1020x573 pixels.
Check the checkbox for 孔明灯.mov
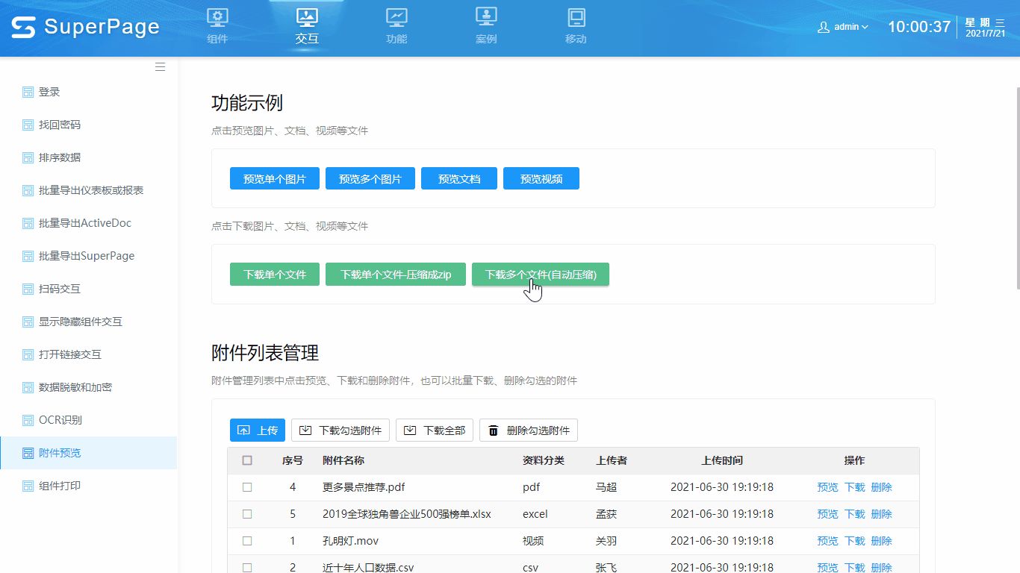click(247, 541)
